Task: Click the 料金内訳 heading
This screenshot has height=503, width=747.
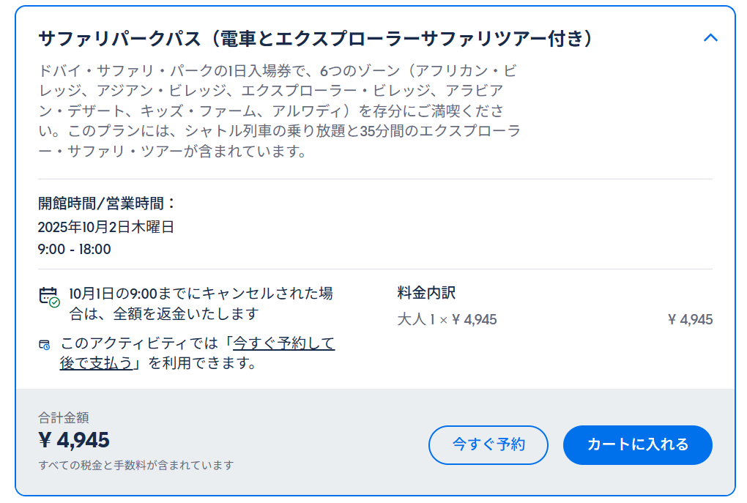Action: pyautogui.click(x=426, y=292)
